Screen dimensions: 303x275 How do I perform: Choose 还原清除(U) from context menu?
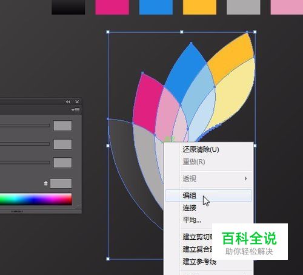[x=201, y=150]
